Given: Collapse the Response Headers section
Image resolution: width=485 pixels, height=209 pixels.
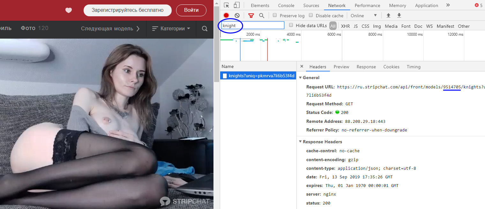Looking at the screenshot, I should pyautogui.click(x=300, y=142).
